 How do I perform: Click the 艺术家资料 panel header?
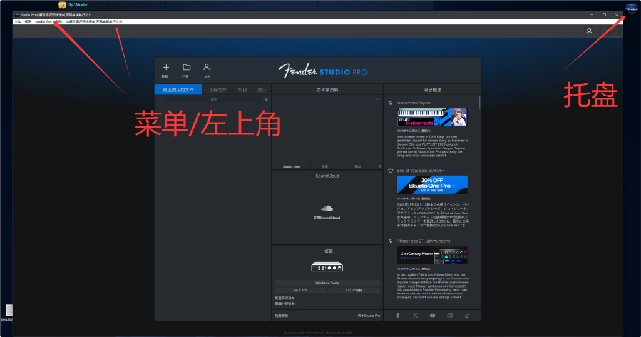point(327,89)
